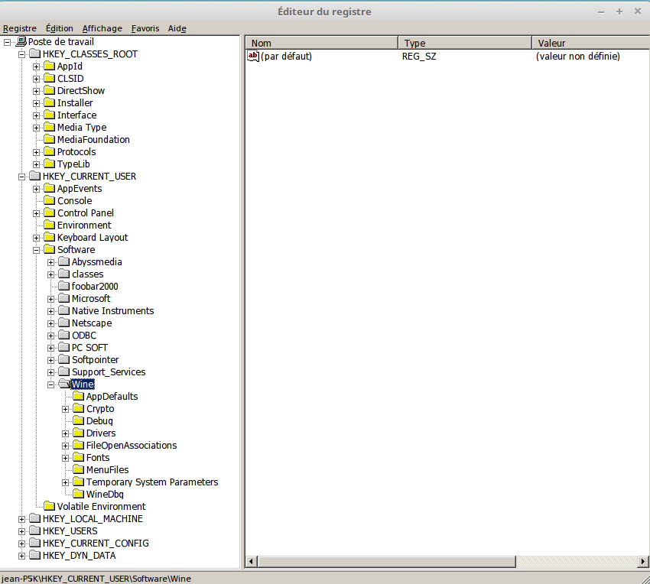Expand the Control Panel key
The image size is (650, 584).
click(37, 213)
